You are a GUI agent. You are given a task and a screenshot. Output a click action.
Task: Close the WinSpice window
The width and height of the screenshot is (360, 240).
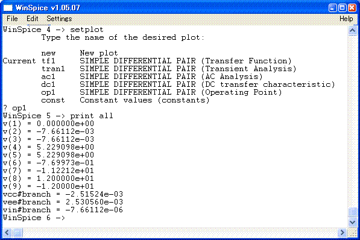[352, 8]
